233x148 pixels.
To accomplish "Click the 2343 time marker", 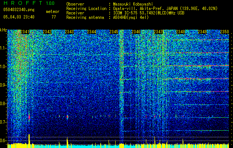I will point(69,32).
